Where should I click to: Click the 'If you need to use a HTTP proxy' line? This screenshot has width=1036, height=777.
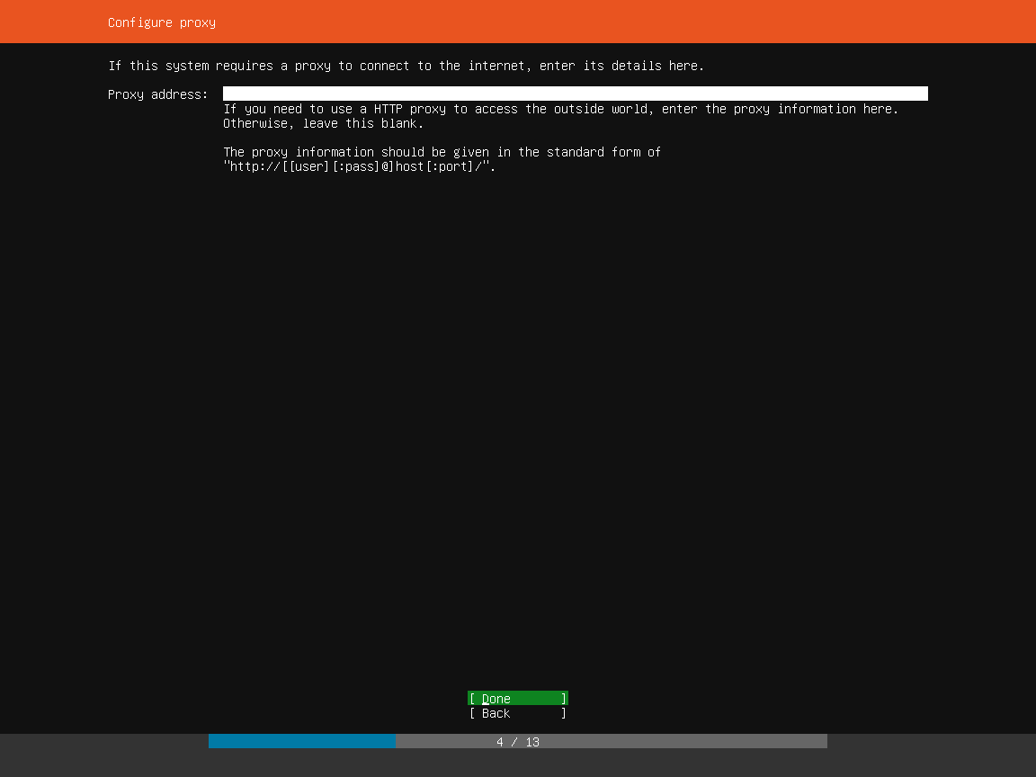click(561, 109)
